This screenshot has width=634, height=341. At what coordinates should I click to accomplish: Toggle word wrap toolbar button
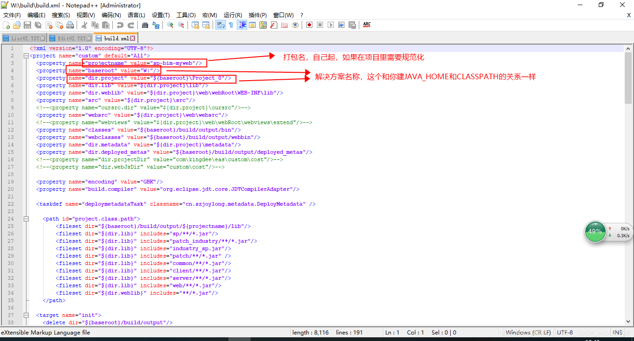click(x=220, y=25)
